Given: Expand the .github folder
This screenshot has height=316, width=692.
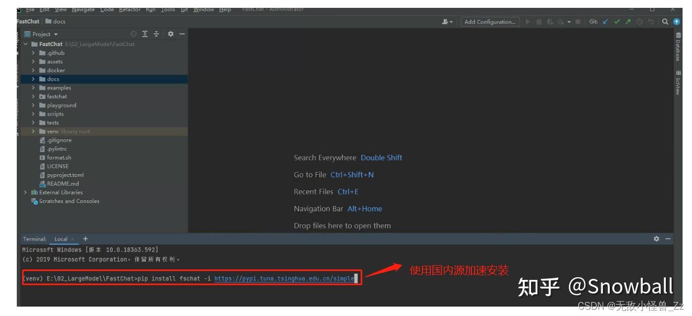Looking at the screenshot, I should 33,53.
